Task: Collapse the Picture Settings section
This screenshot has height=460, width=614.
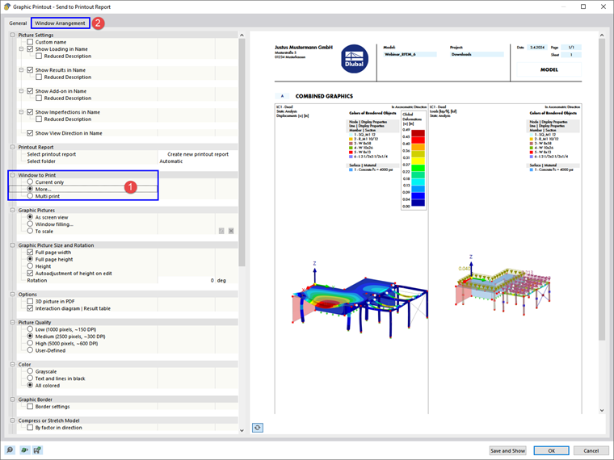Action: 13,35
